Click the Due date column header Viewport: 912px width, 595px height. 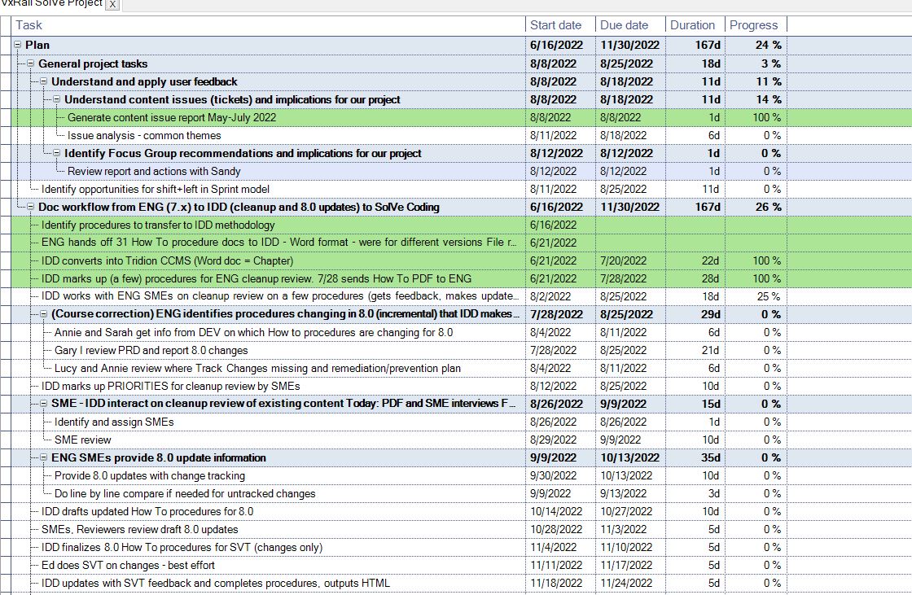pyautogui.click(x=625, y=25)
